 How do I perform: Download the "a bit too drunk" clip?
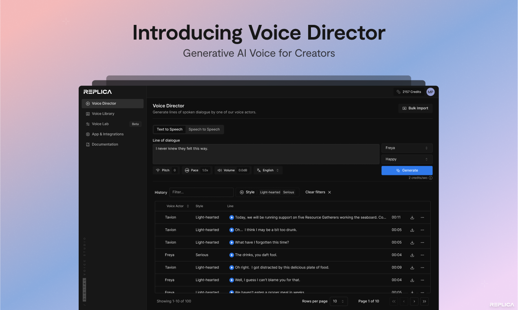[x=412, y=230]
